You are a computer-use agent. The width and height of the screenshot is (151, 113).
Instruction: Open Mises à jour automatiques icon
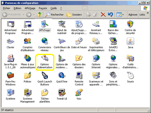[x=27, y=58]
